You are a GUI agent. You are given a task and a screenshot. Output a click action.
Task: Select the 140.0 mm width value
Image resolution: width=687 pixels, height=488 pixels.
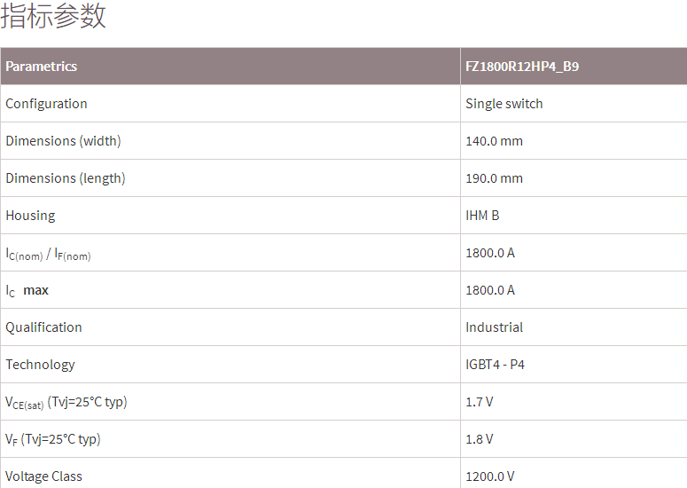tap(494, 141)
